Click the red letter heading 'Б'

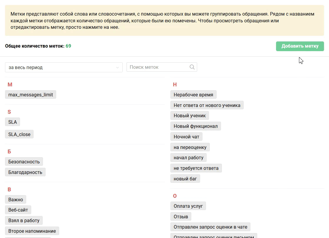click(9, 152)
